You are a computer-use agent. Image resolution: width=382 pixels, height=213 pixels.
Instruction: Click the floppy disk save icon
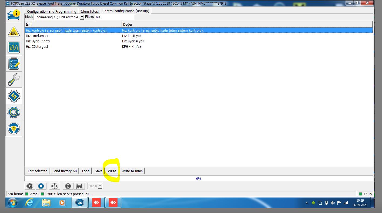pos(79,186)
